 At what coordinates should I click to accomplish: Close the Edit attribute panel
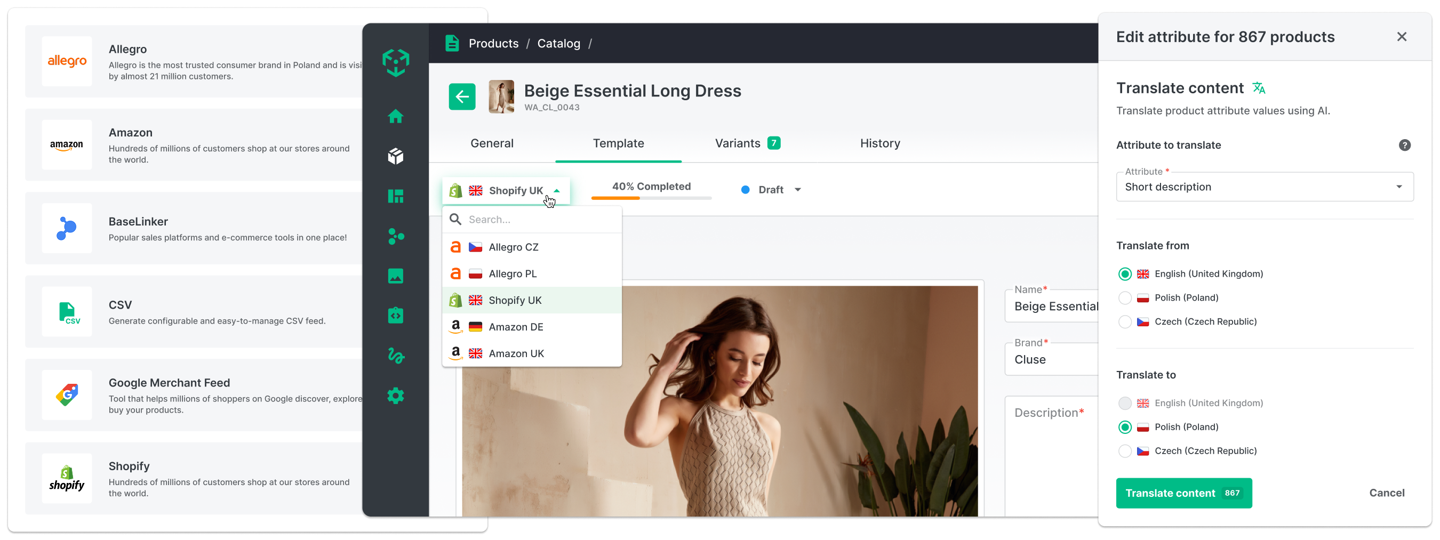point(1401,37)
